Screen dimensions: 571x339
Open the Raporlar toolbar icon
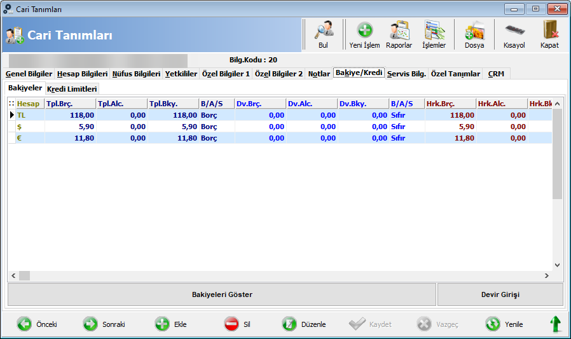tap(399, 34)
